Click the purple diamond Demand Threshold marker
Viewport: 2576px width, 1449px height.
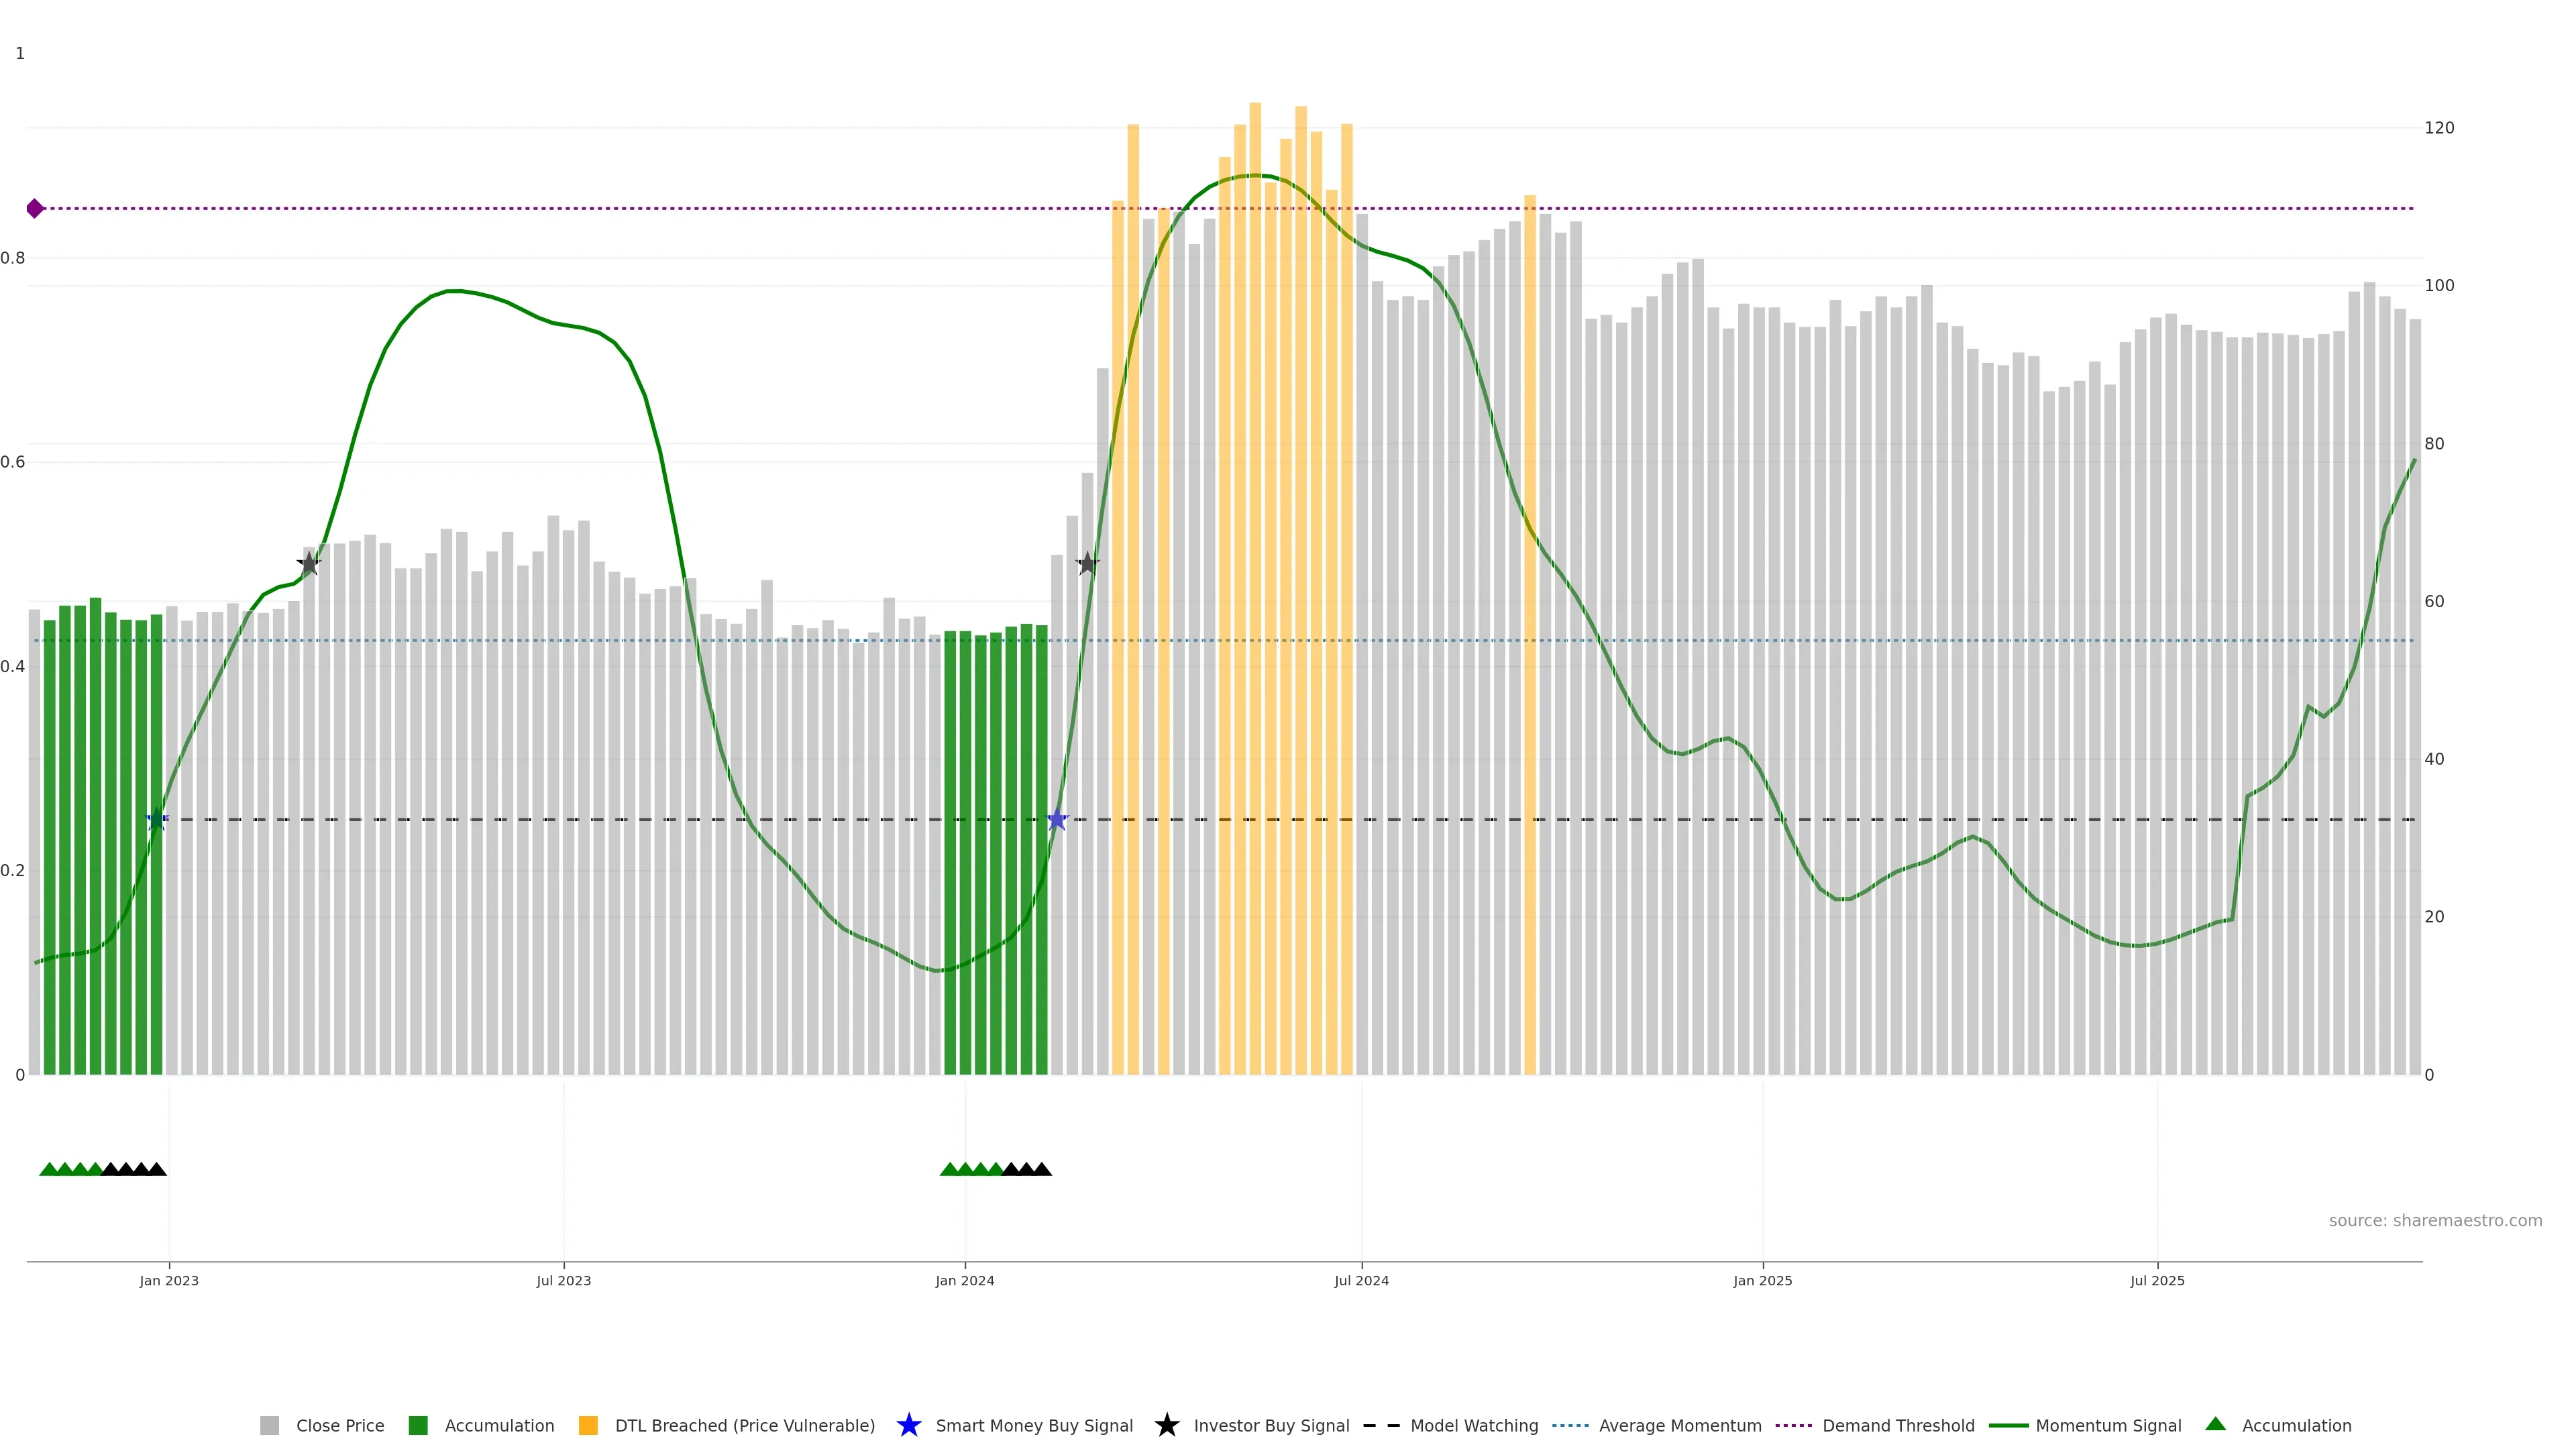[x=35, y=208]
